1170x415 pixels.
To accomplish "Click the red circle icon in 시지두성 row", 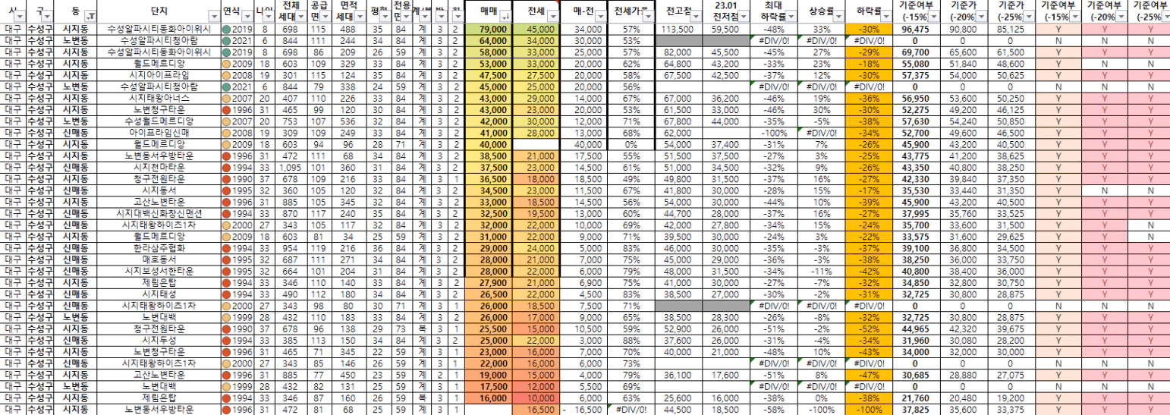I will [228, 341].
